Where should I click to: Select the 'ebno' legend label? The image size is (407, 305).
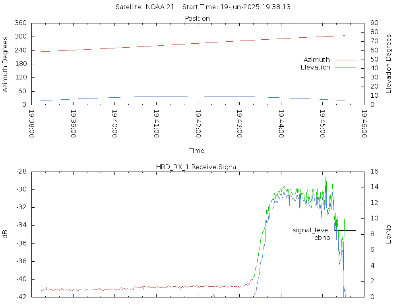tap(322, 238)
